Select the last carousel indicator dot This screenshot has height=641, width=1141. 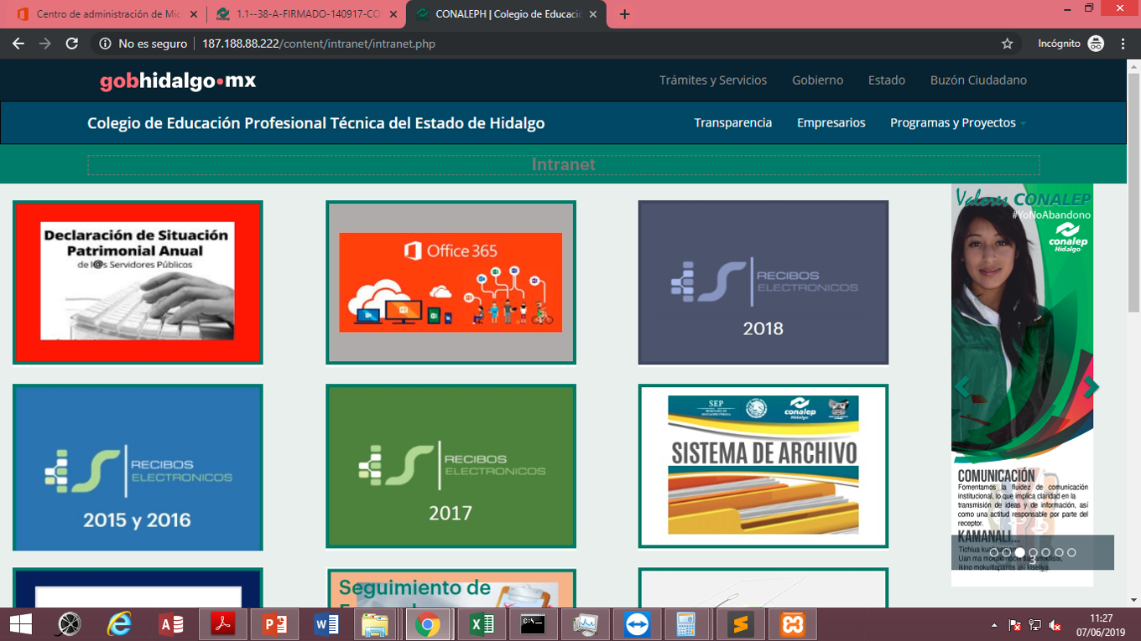1071,553
